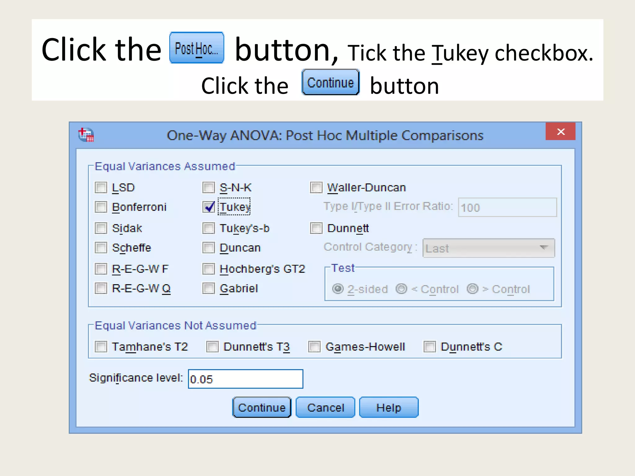Viewport: 635px width, 476px height.
Task: Enable the Games-Howell checkbox
Action: [x=314, y=346]
